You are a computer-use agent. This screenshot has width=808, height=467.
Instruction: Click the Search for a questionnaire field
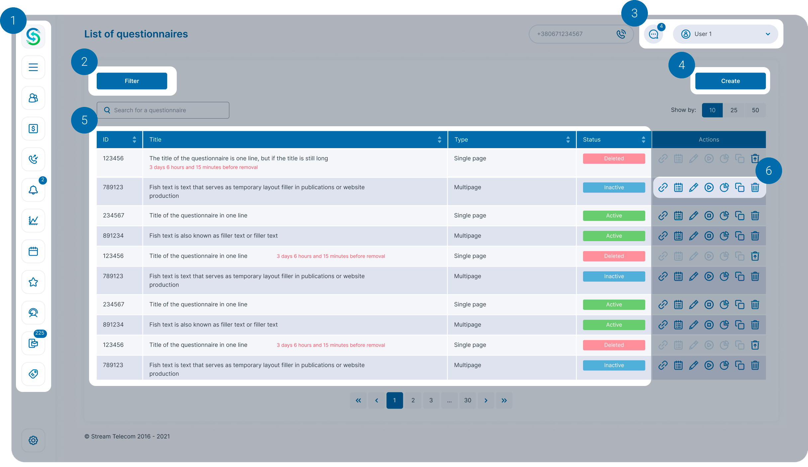click(163, 110)
